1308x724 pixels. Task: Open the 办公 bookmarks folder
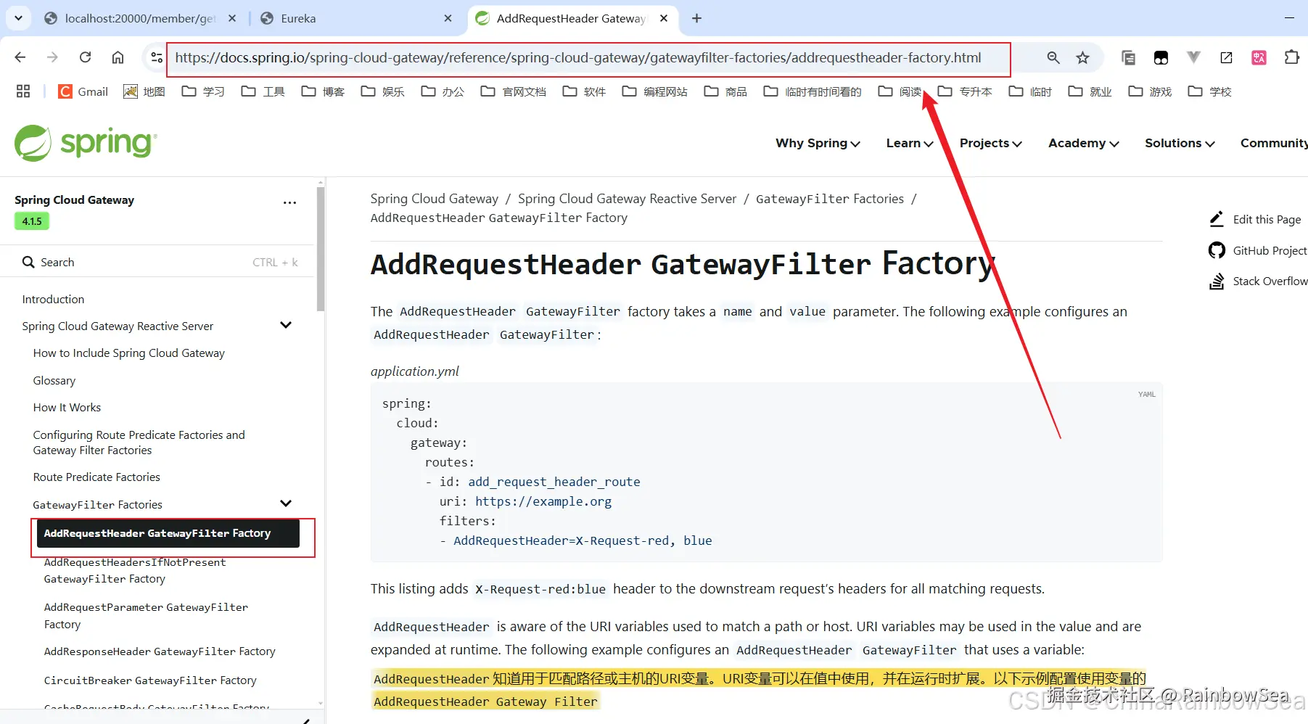click(443, 91)
